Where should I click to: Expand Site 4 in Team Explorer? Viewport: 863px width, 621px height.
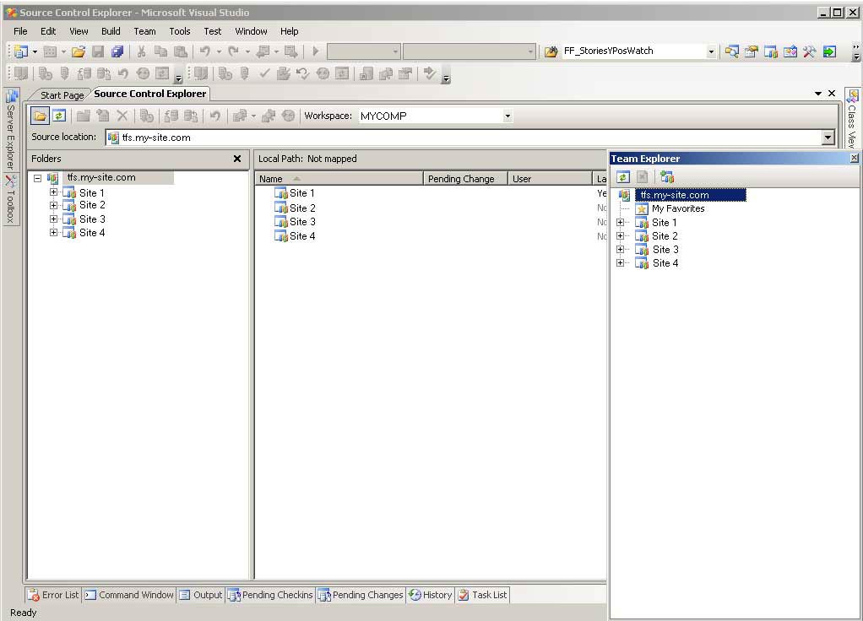(x=621, y=262)
